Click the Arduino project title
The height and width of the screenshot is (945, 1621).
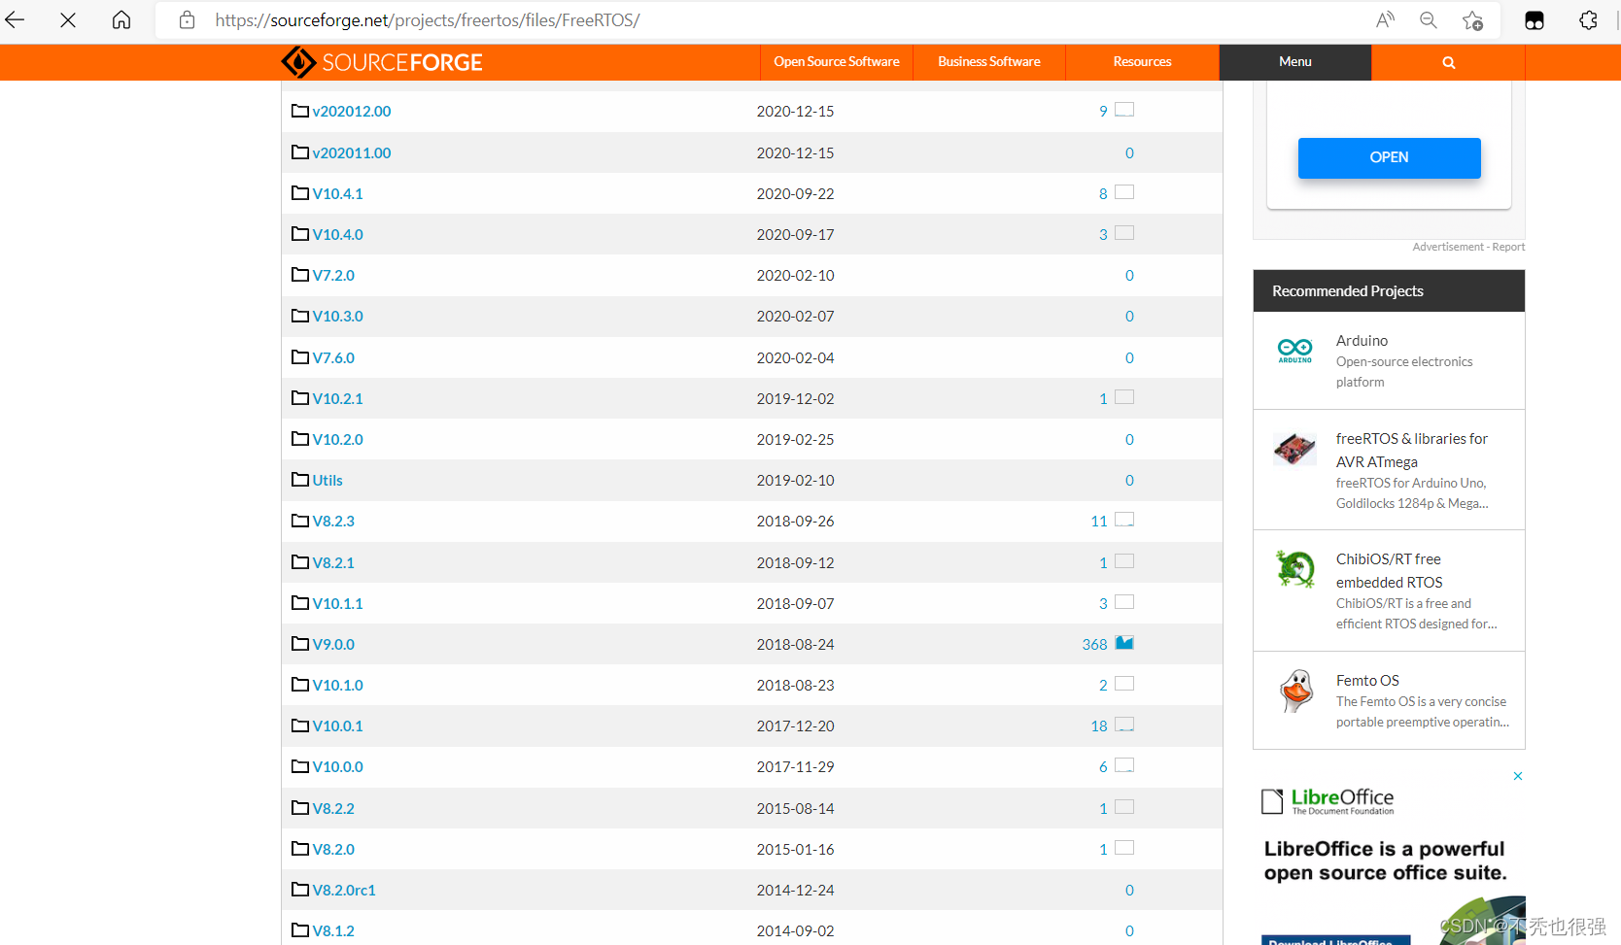tap(1362, 340)
